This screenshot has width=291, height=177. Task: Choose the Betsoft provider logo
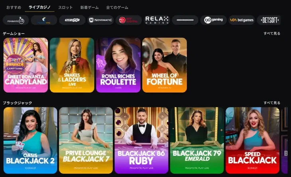[x=269, y=20]
